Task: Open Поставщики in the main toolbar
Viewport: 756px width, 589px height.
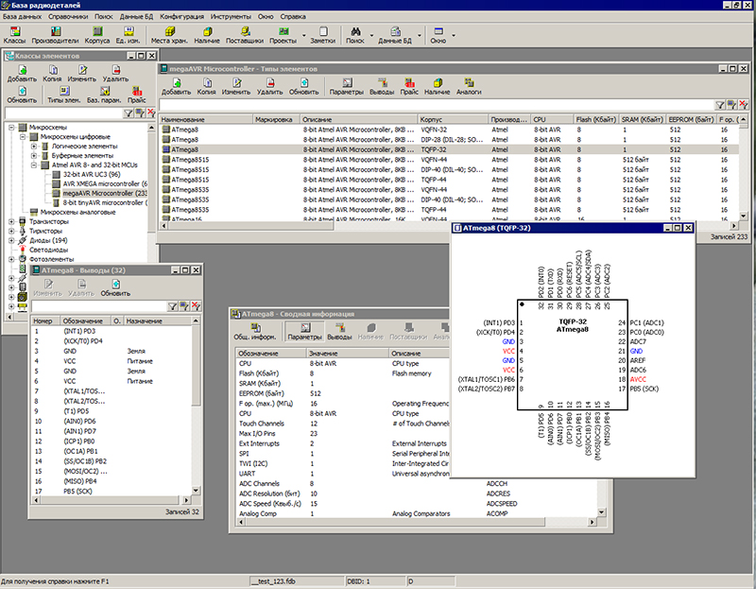Action: click(245, 35)
